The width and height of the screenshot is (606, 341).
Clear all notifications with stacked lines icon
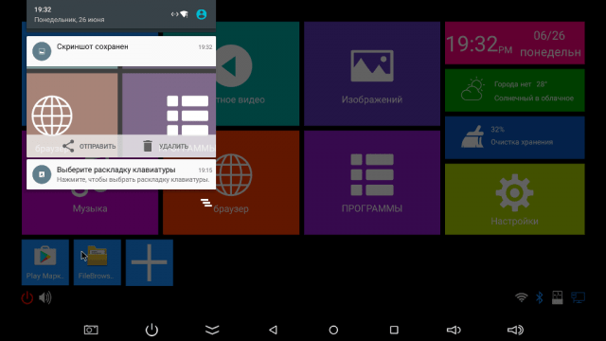(x=206, y=203)
